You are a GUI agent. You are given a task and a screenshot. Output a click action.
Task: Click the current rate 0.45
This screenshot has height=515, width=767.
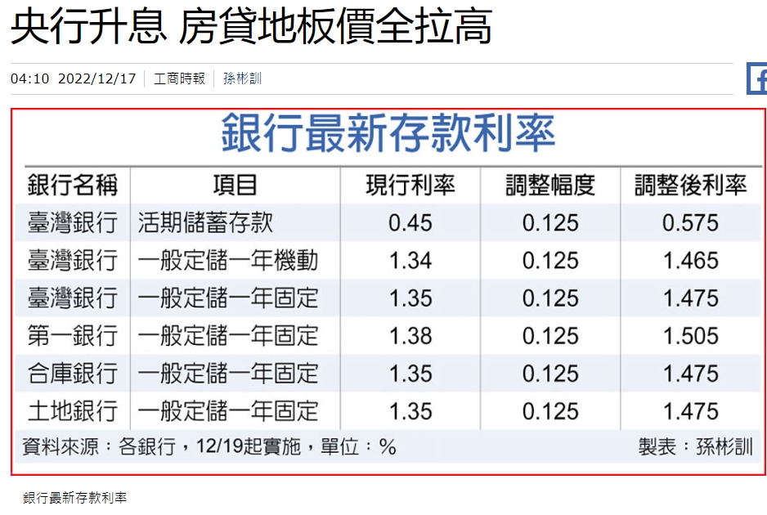pos(410,223)
